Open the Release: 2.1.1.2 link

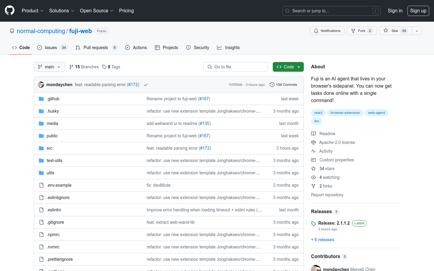[x=334, y=223]
